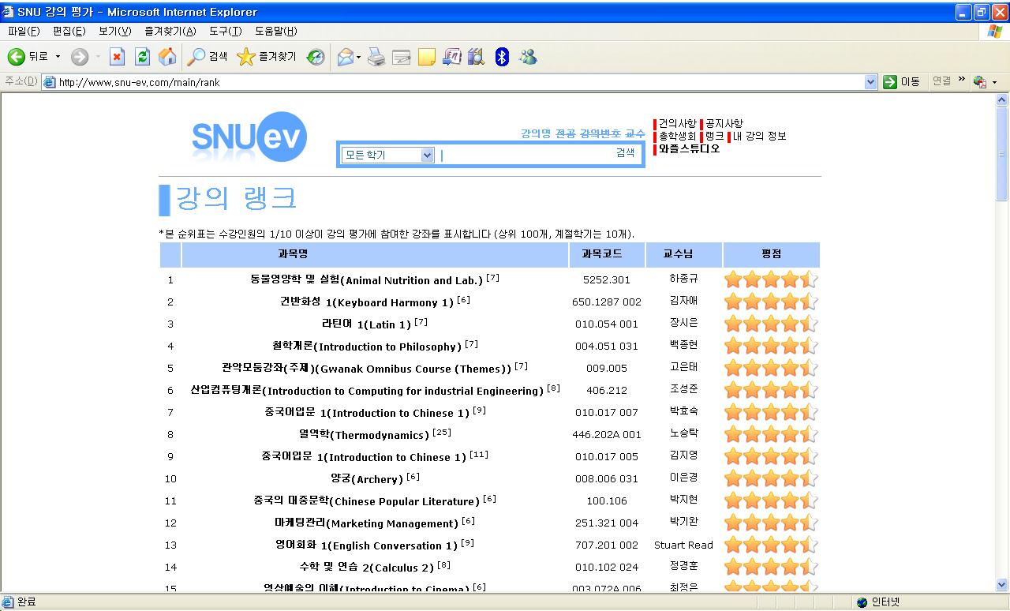
Task: Open the address bar dropdown arrow
Action: 870,82
